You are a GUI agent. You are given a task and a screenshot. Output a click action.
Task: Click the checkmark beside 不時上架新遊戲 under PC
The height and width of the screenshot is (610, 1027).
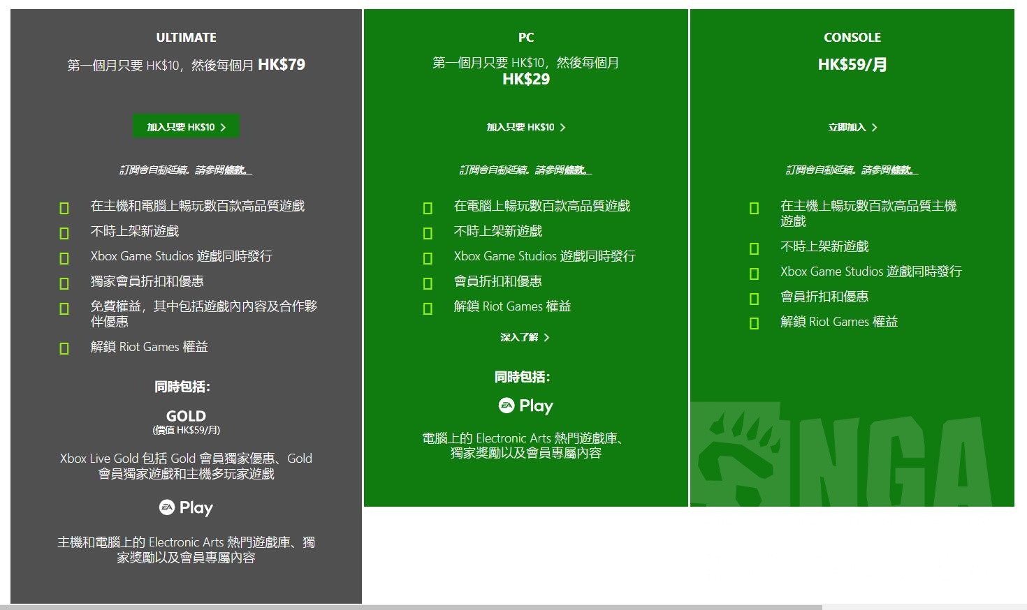click(428, 231)
